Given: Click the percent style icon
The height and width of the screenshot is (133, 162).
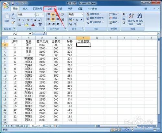Looking at the screenshot, I should click(x=77, y=20).
